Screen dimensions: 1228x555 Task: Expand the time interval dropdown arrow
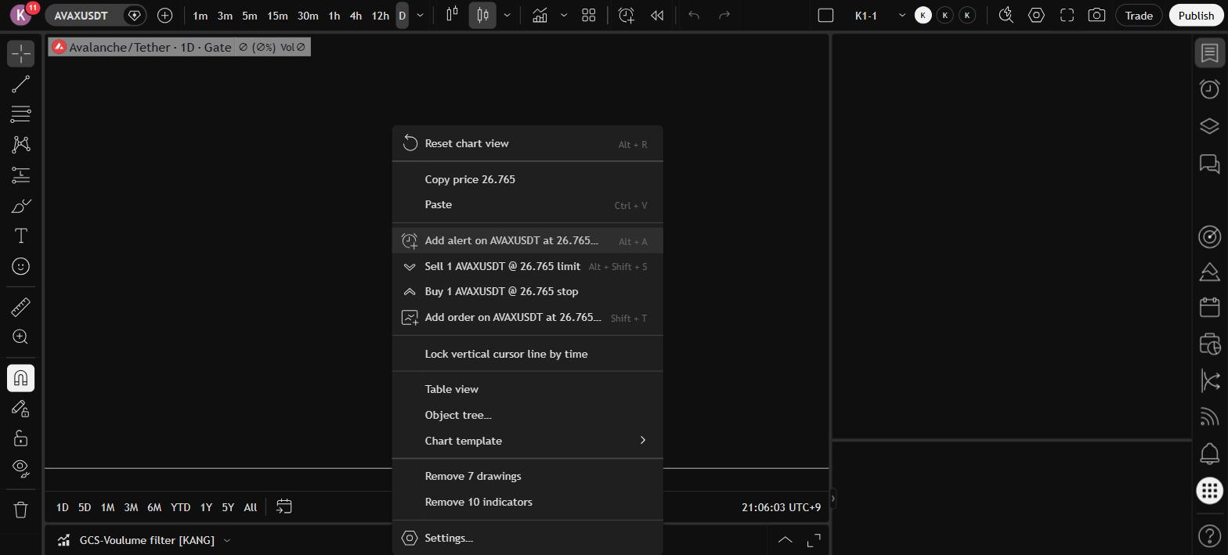pos(421,15)
